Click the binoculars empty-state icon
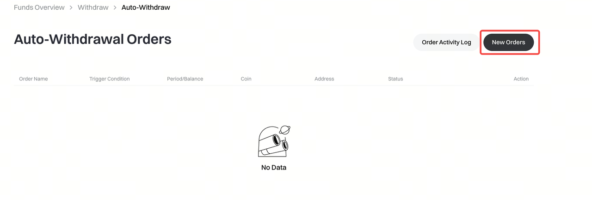Screen dimensions: 592x200 tap(274, 141)
